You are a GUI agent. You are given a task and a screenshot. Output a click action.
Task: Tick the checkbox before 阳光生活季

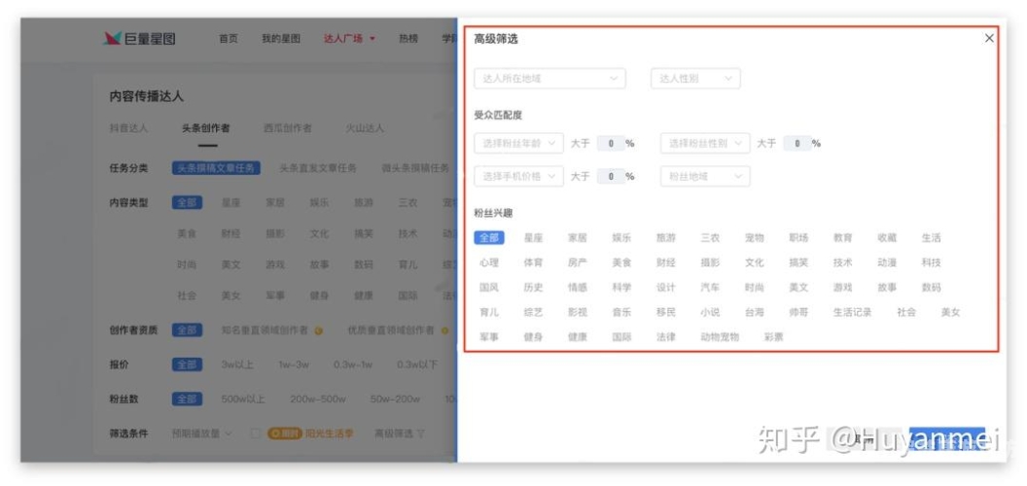256,434
